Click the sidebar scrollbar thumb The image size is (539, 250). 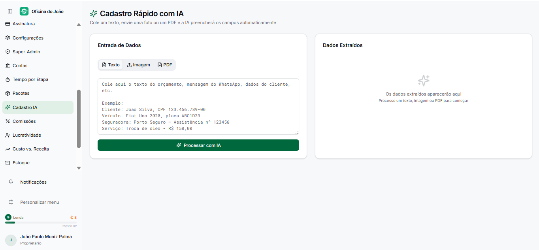pos(79,119)
